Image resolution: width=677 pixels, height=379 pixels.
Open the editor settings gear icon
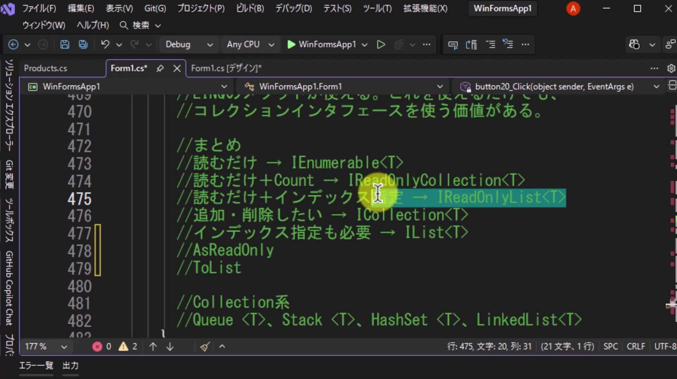[x=671, y=68]
